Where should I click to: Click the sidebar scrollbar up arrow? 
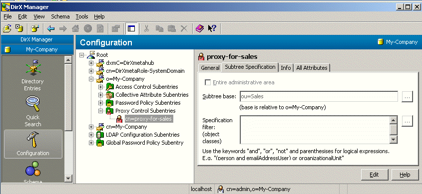coord(68,60)
